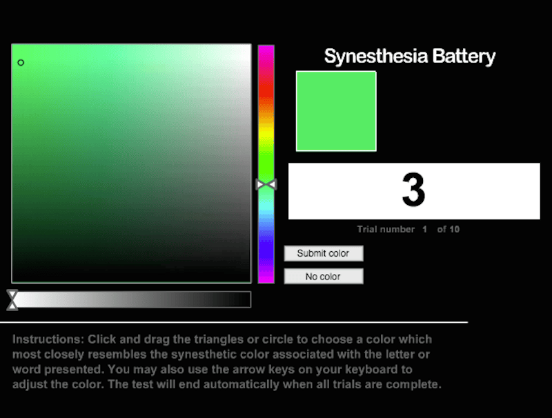Viewport: 552px width, 418px height.
Task: Click the white box showing number 3
Action: (414, 191)
